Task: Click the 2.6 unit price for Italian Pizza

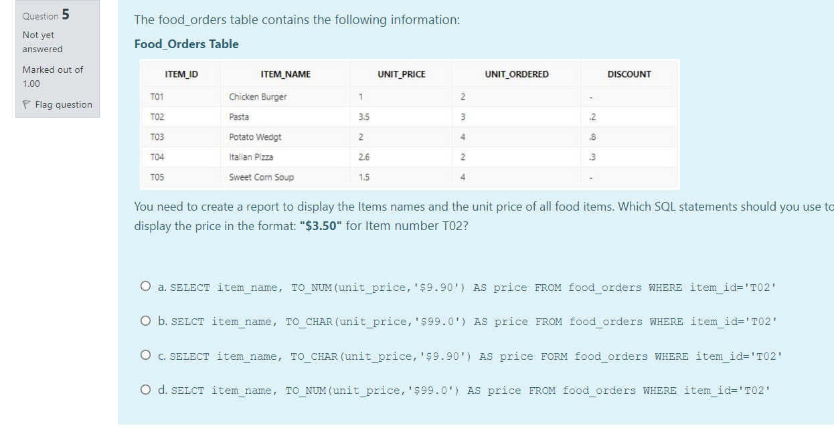Action: (364, 157)
